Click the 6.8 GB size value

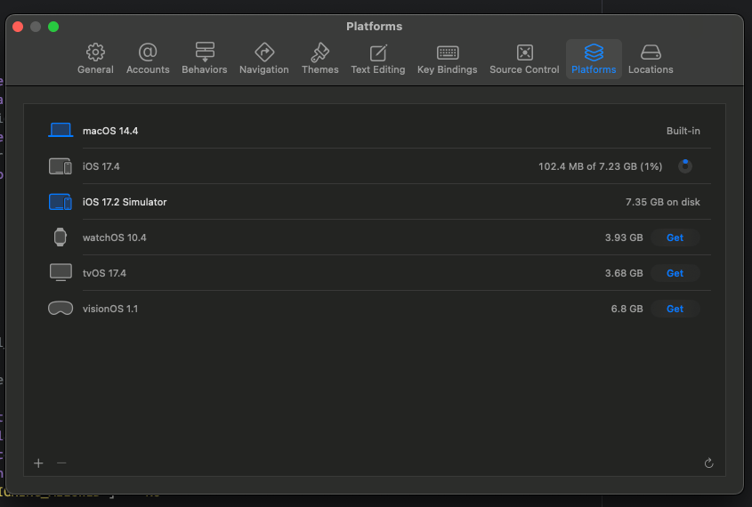[627, 309]
